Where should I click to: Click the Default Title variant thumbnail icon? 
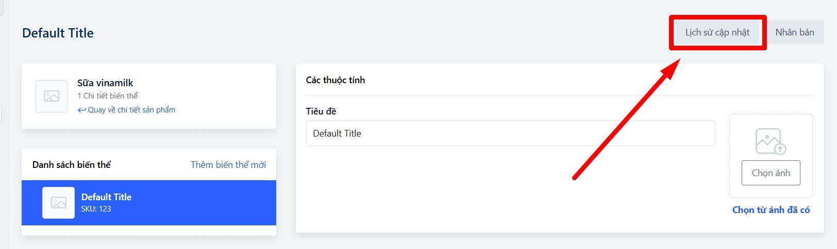(58, 203)
